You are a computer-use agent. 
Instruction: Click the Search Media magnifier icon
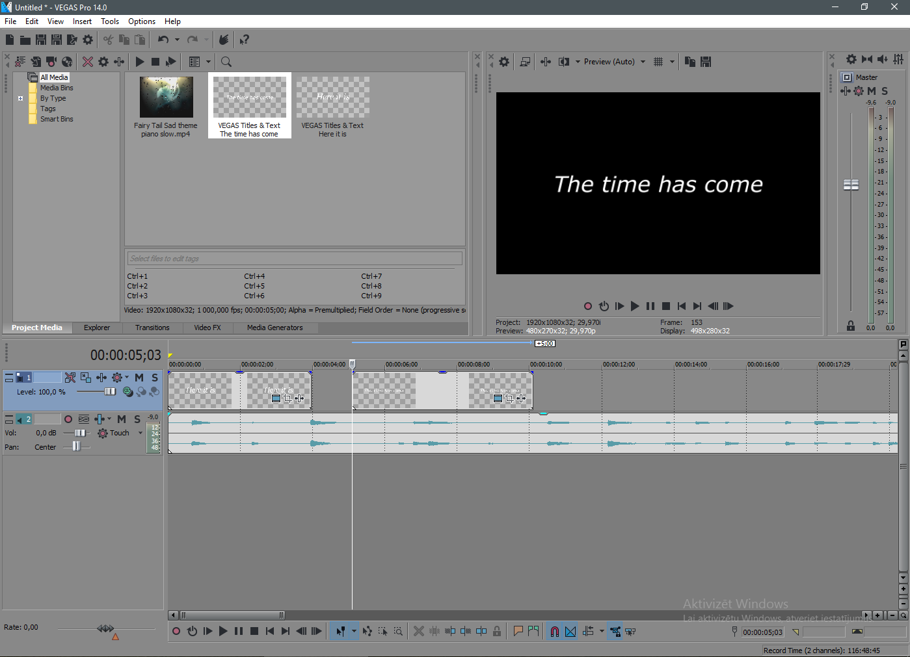(x=226, y=62)
